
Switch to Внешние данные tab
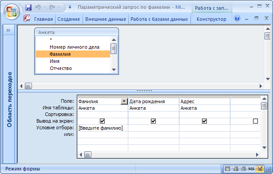click(106, 19)
